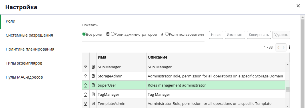Open the Системные разрешения tab

(x=29, y=35)
